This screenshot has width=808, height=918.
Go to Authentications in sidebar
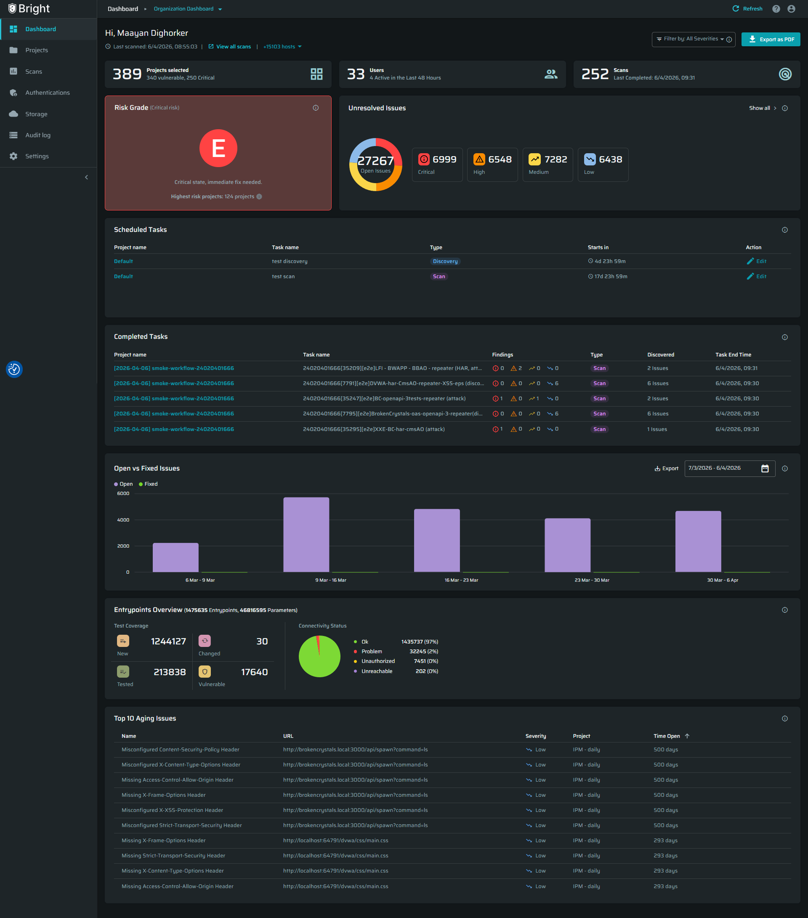pyautogui.click(x=47, y=93)
